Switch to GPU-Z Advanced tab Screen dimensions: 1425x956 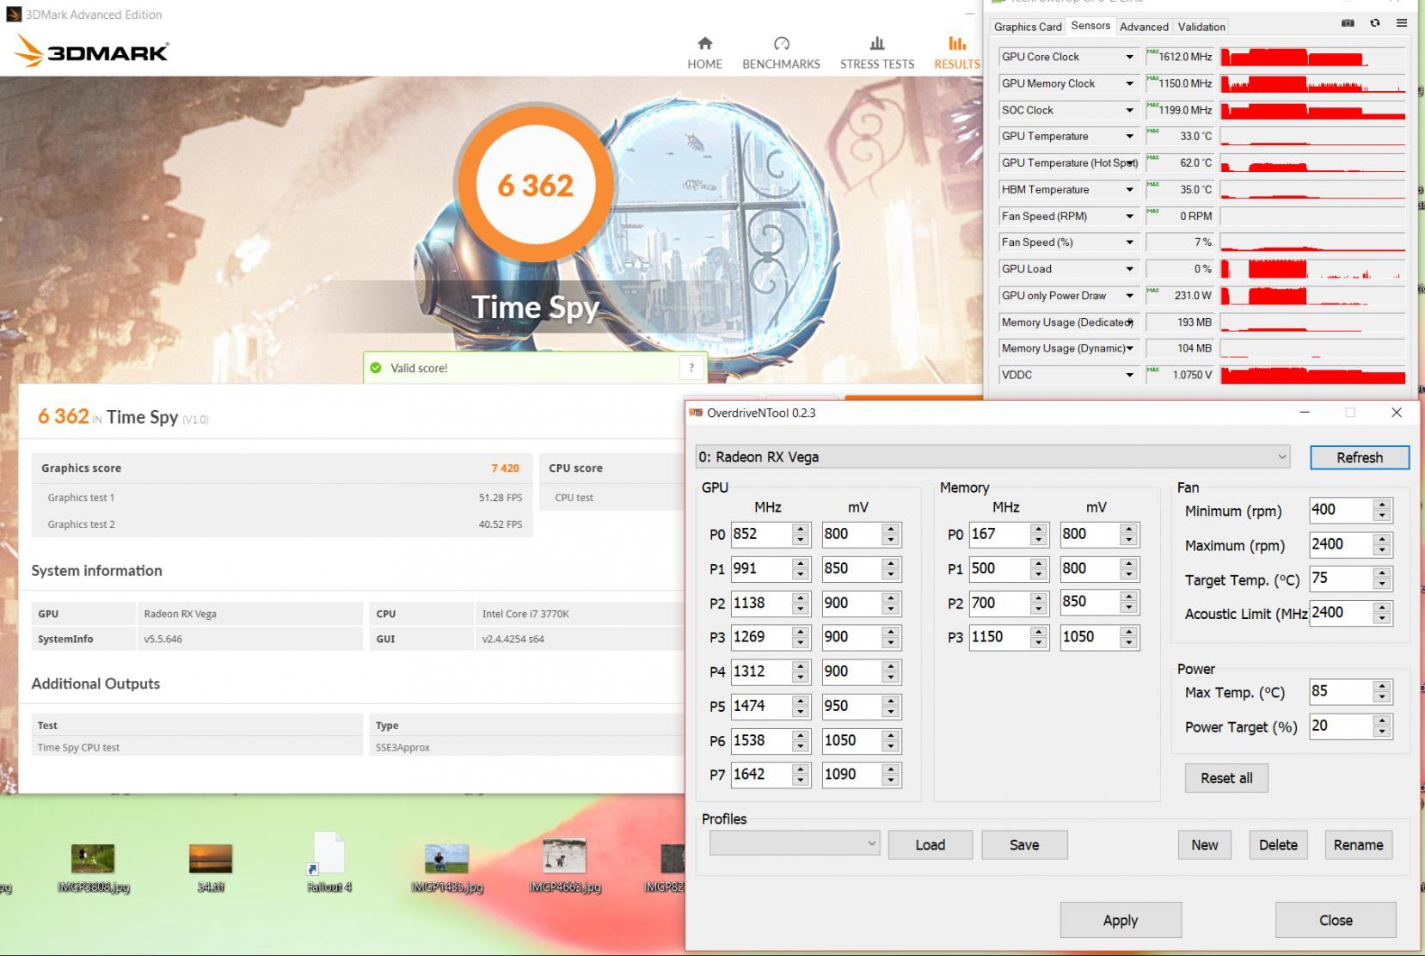pyautogui.click(x=1144, y=27)
